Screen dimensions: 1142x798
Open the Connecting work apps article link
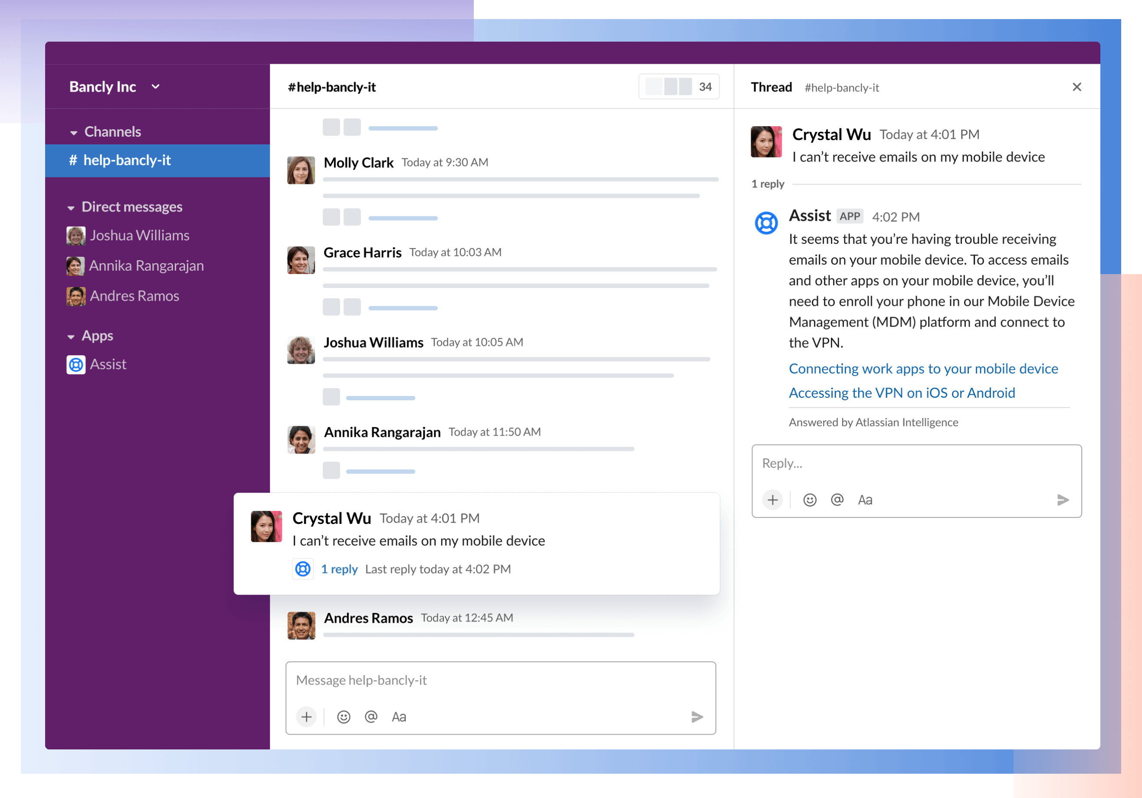923,368
